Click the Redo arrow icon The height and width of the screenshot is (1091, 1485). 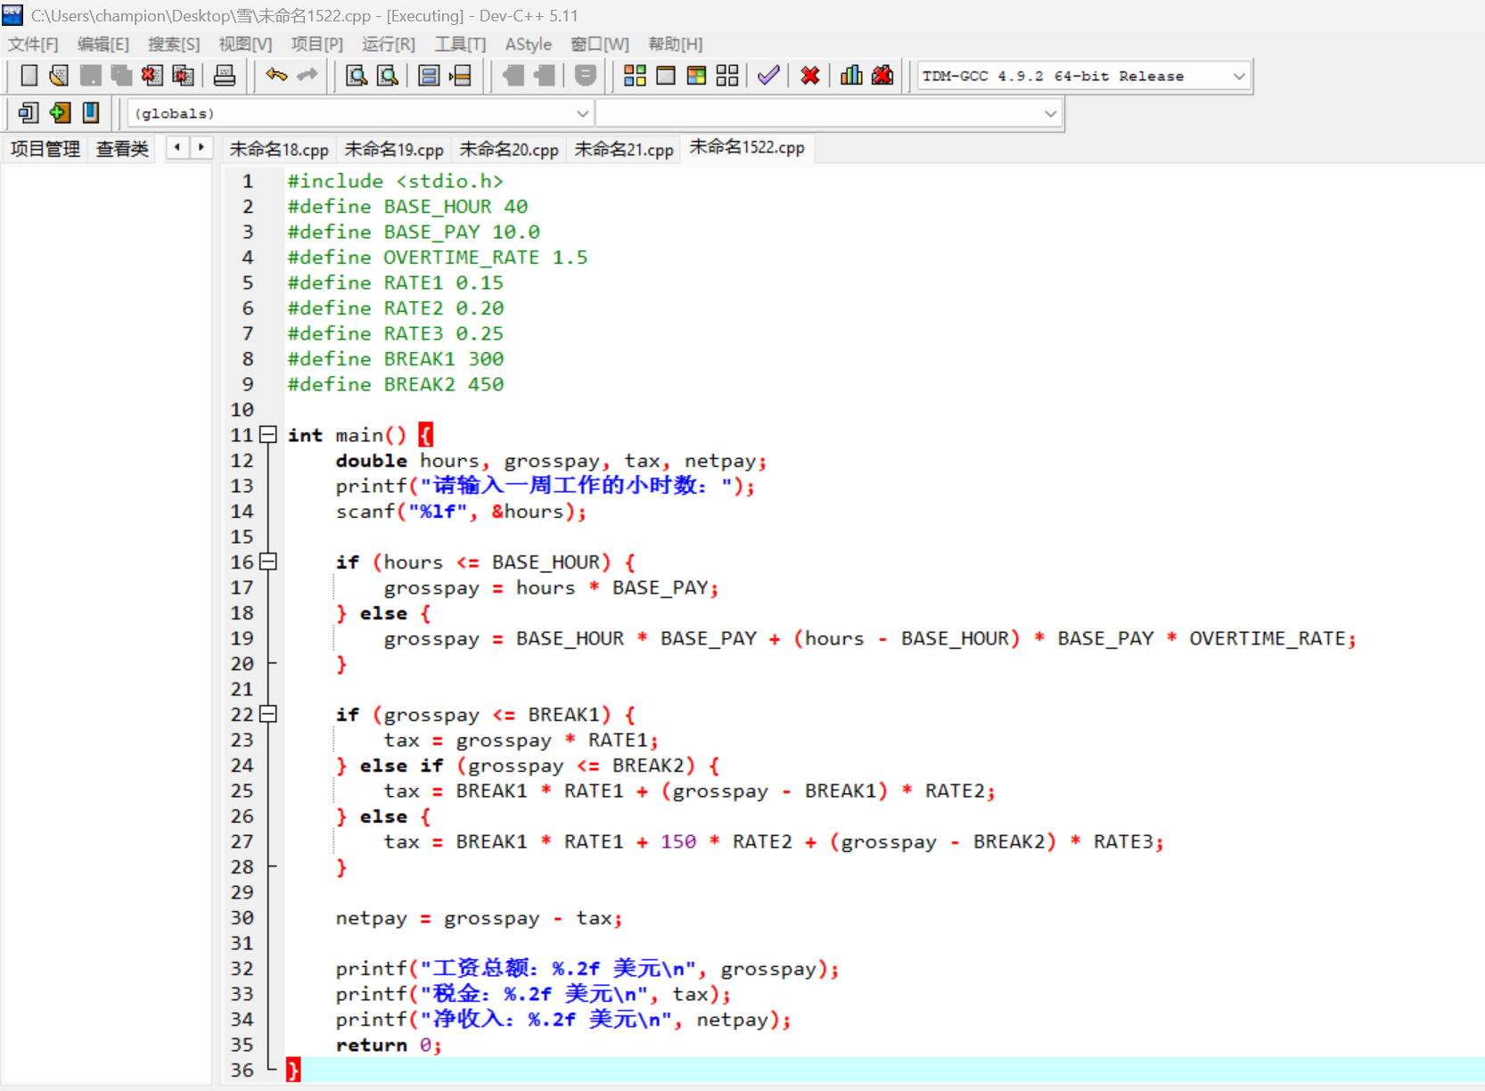point(308,76)
